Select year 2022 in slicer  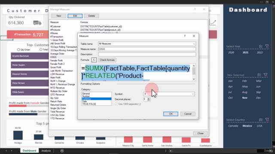tap(260, 52)
